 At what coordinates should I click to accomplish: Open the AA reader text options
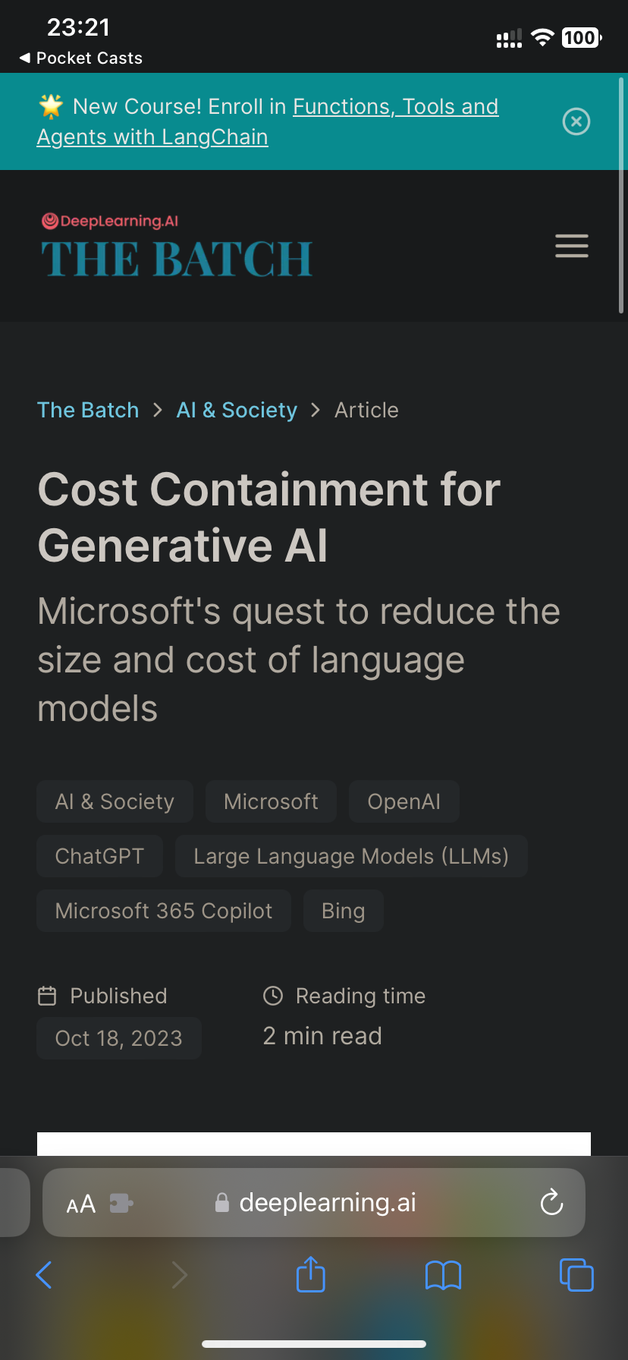[81, 1204]
